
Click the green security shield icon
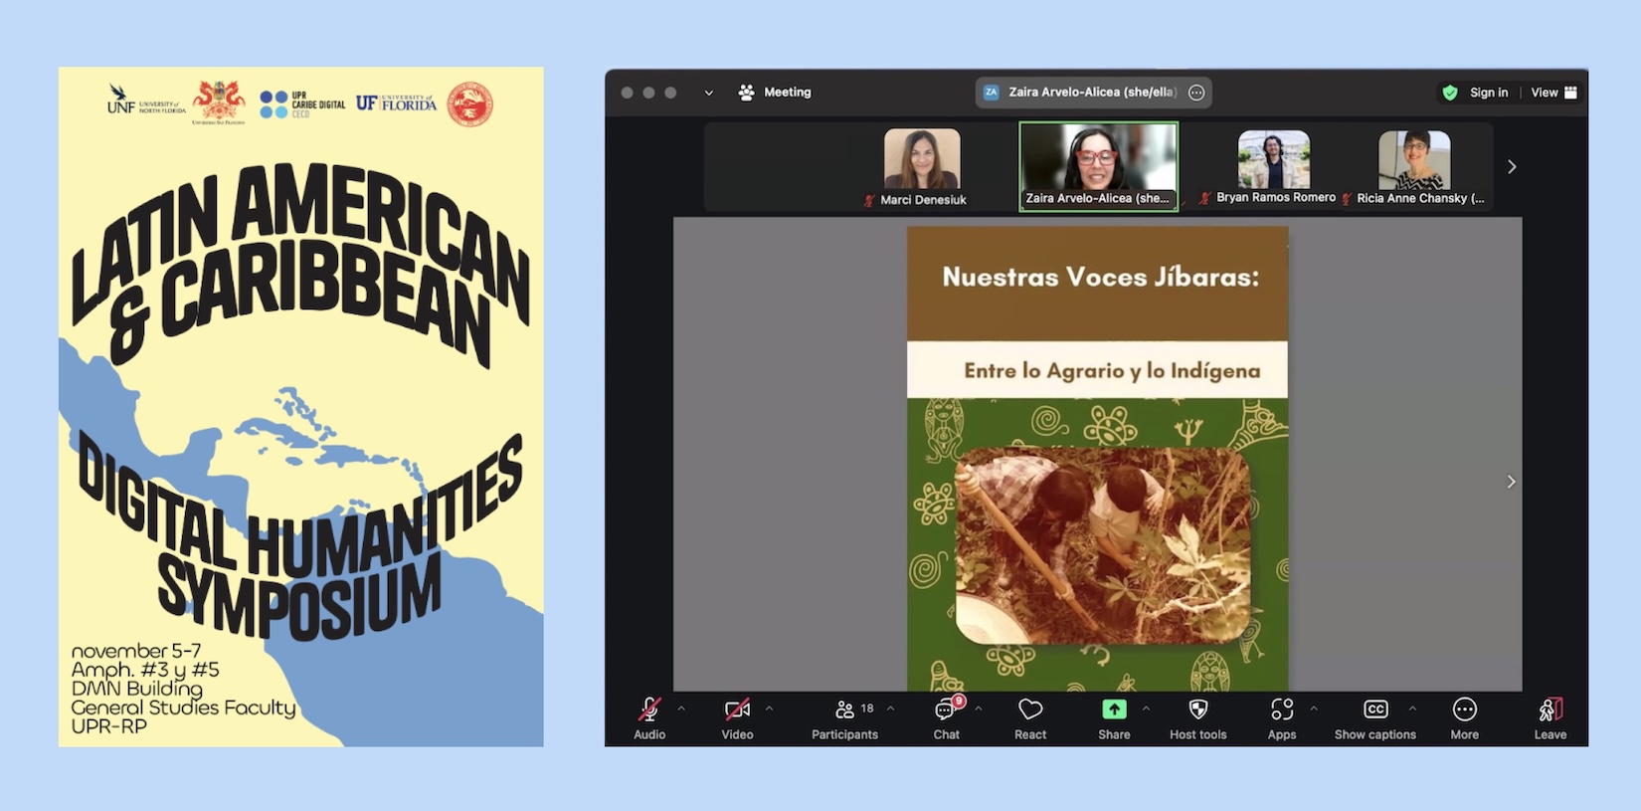(1450, 93)
